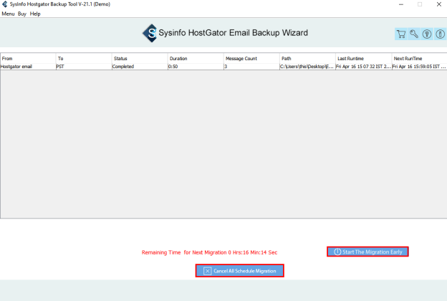The width and height of the screenshot is (447, 301).
Task: Click the info about icon
Action: point(440,34)
